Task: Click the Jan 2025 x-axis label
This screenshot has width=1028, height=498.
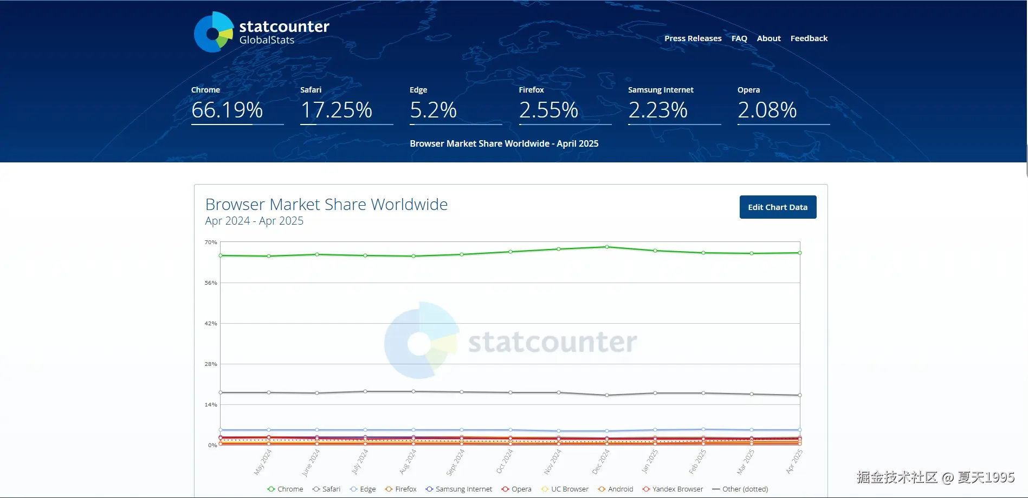Action: click(x=650, y=461)
